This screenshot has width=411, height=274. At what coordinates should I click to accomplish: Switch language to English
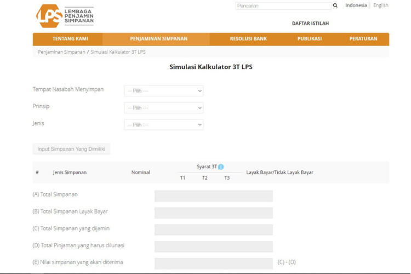pyautogui.click(x=380, y=5)
